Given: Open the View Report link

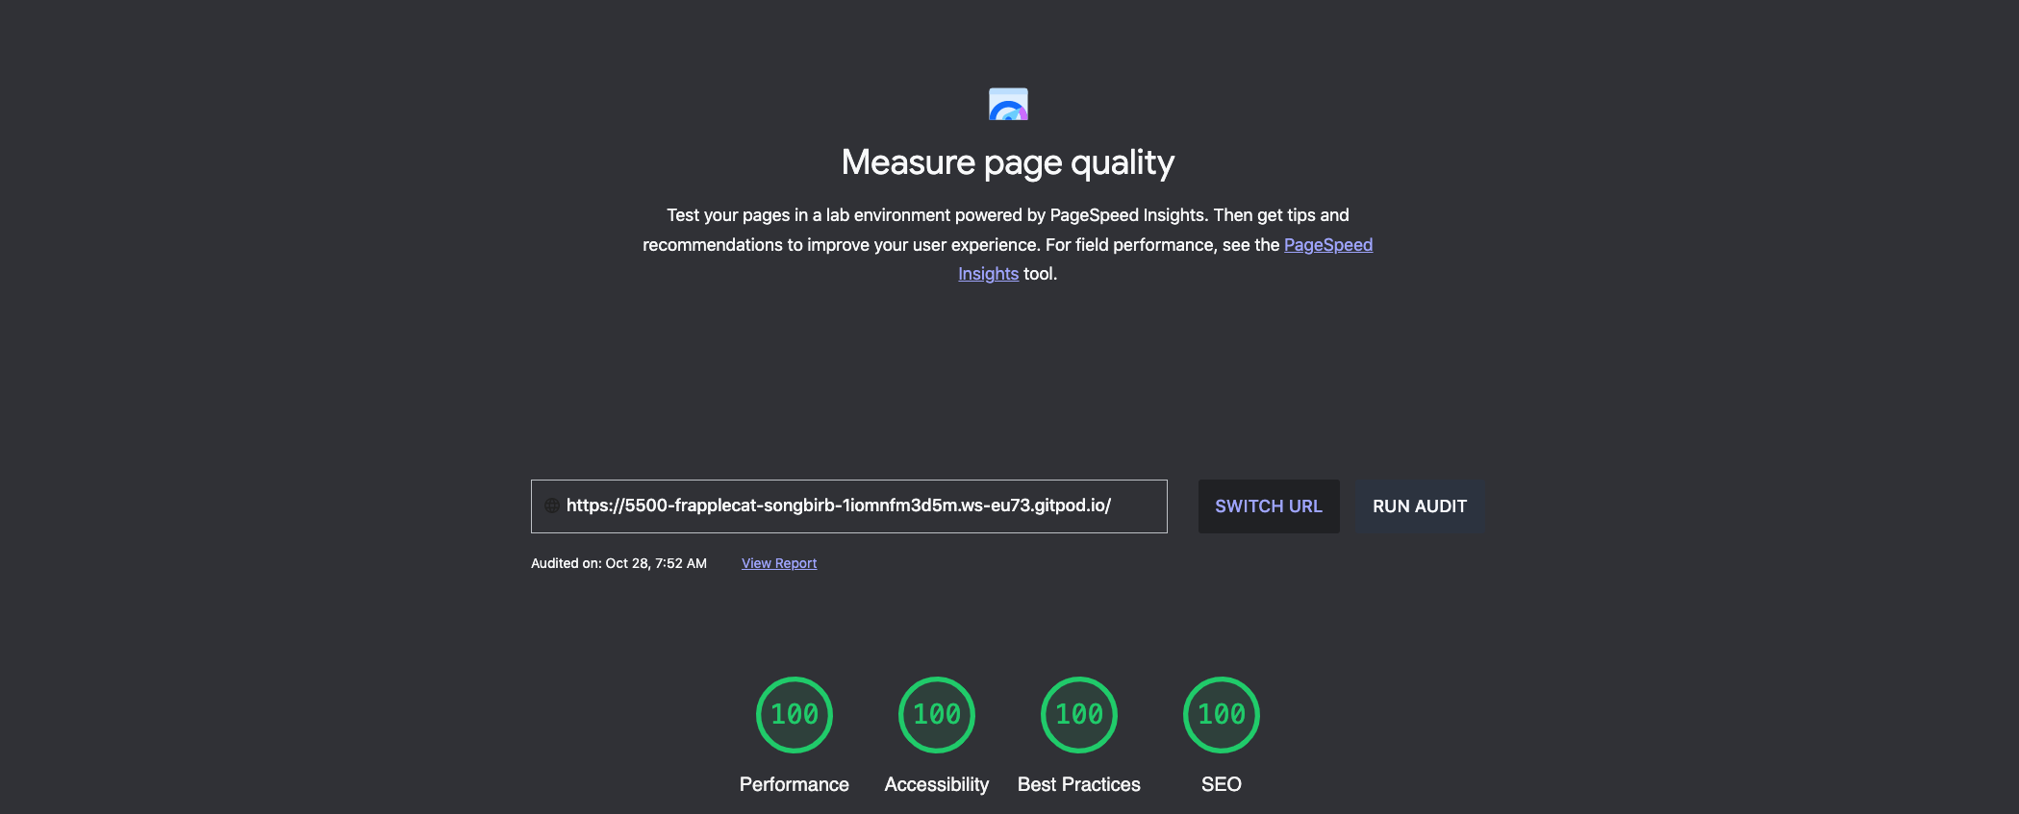Looking at the screenshot, I should tap(779, 563).
